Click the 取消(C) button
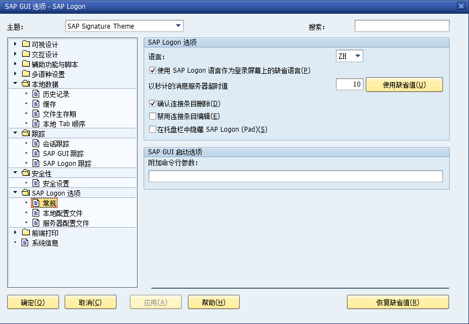 coord(91,302)
